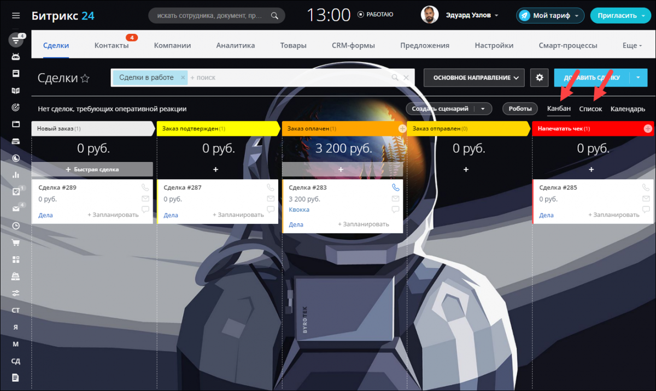Toggle the РАБОТАЮ work status

[x=375, y=15]
